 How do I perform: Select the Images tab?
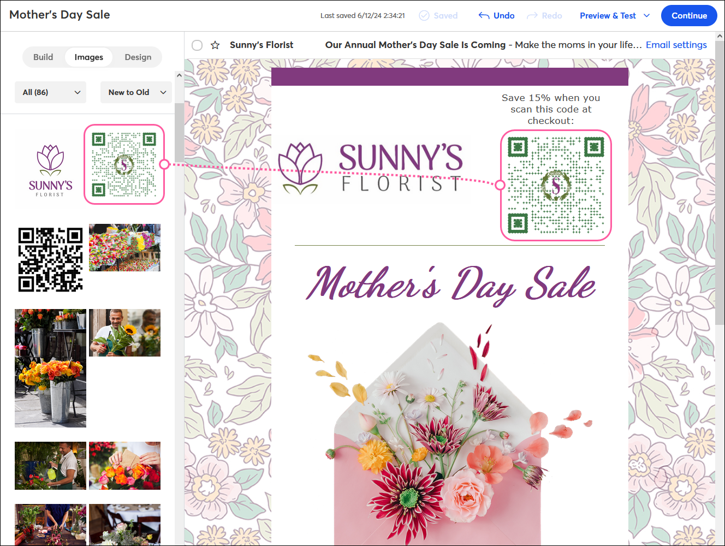pos(89,57)
